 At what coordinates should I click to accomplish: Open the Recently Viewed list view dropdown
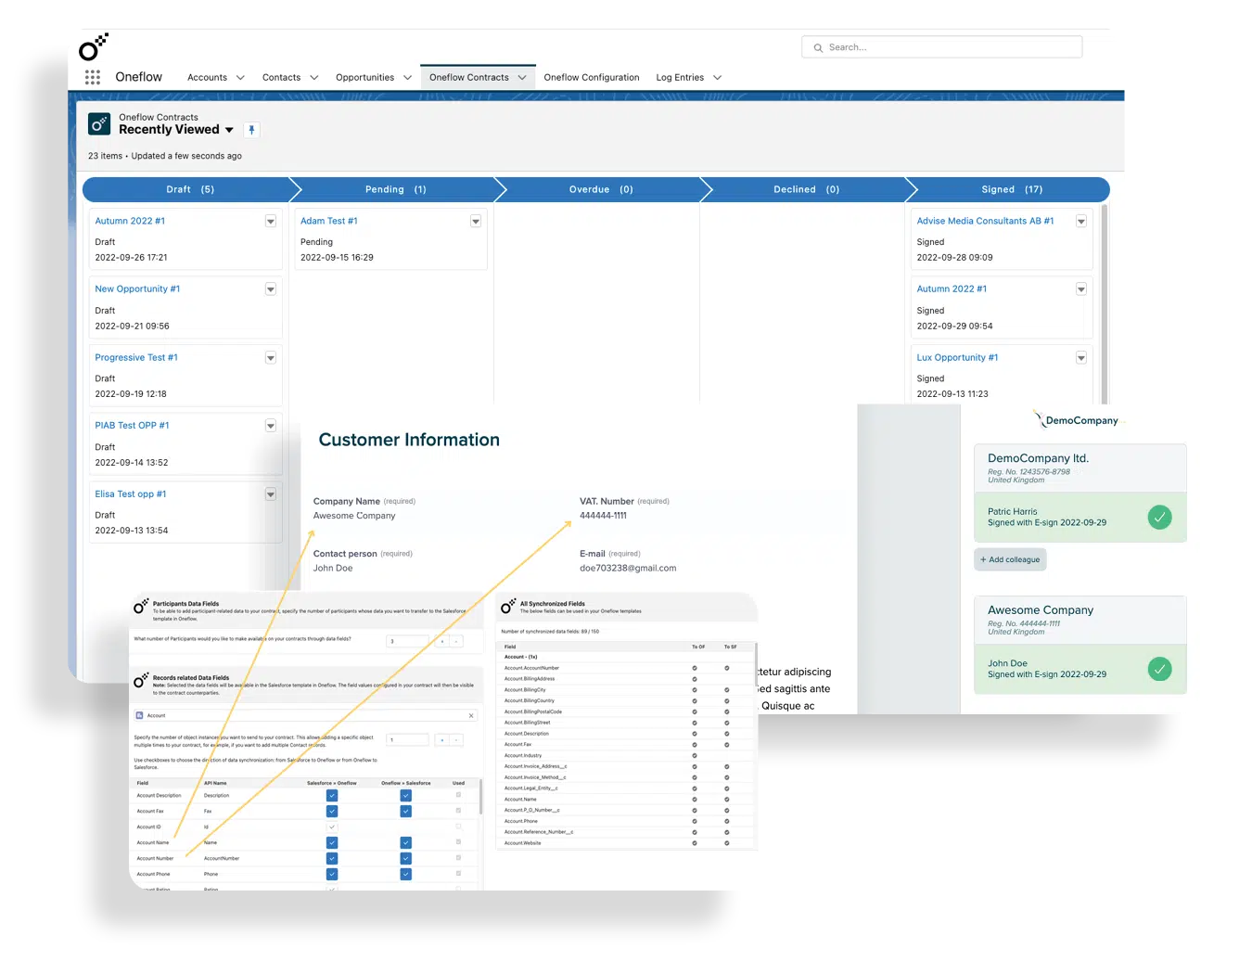229,130
